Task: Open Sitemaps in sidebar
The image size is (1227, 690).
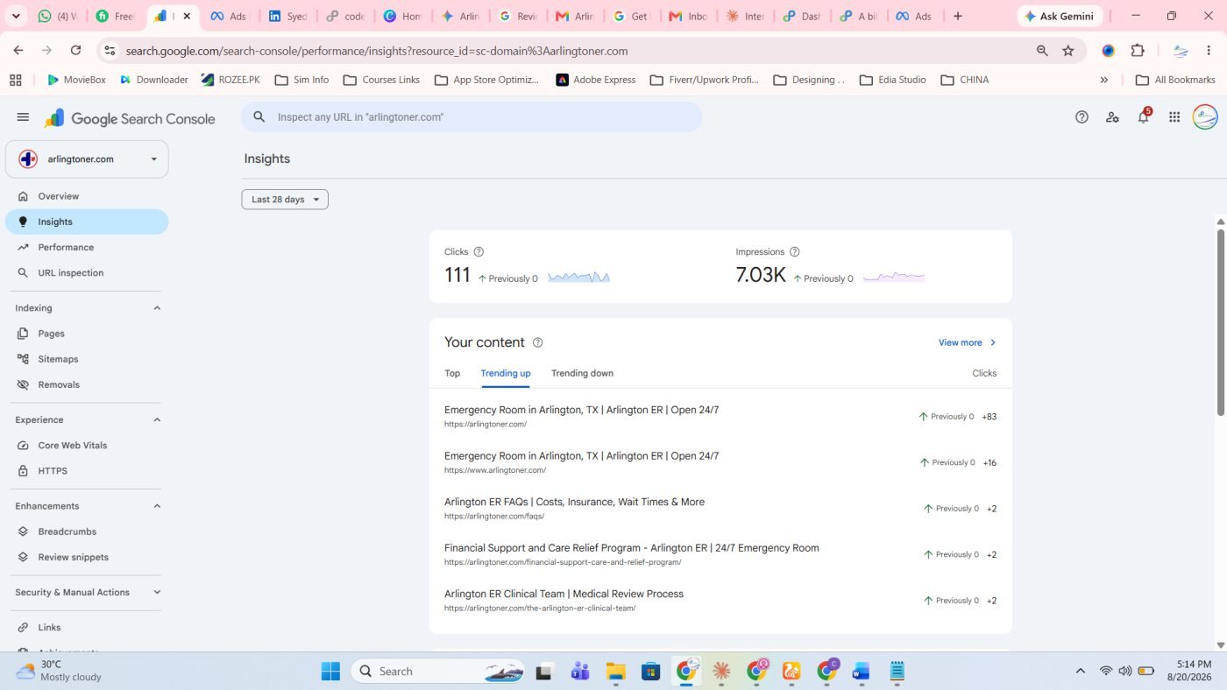Action: pos(87,359)
